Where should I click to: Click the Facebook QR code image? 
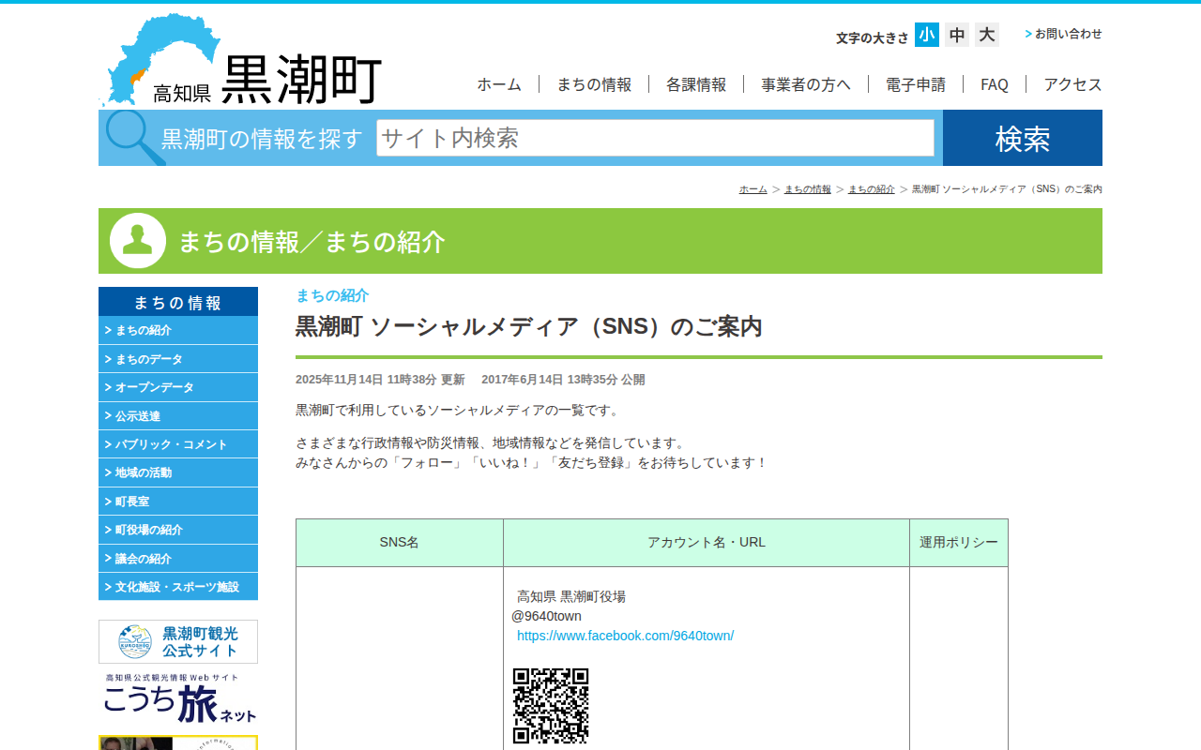tap(551, 706)
